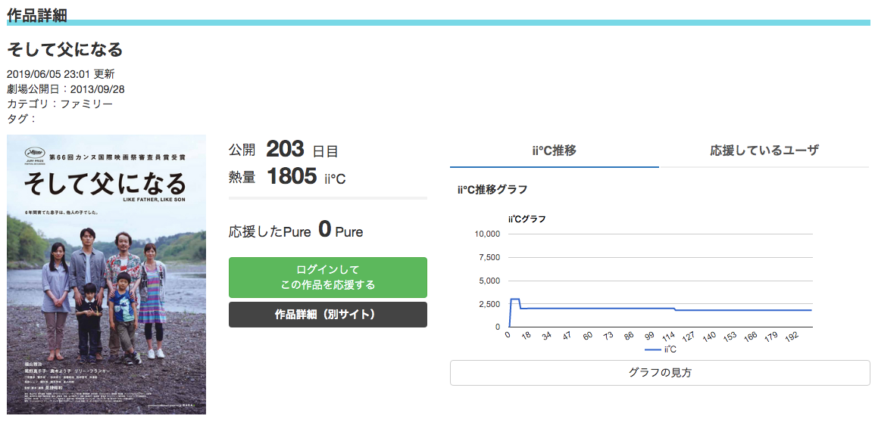Click the 10,000 y-axis label
This screenshot has width=875, height=422.
pyautogui.click(x=488, y=234)
